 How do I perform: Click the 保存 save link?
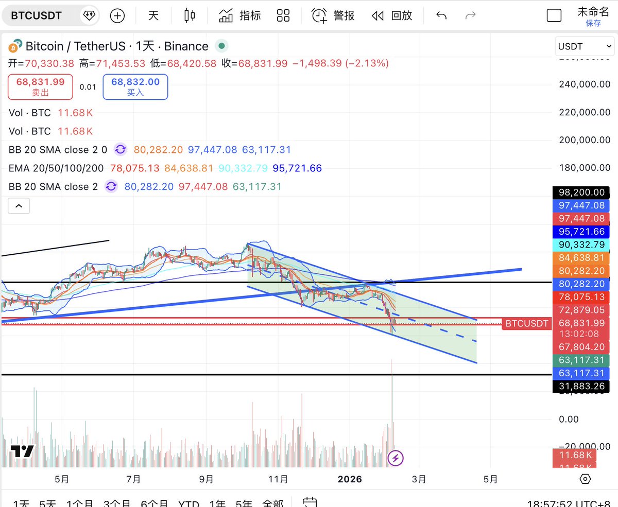click(x=593, y=23)
